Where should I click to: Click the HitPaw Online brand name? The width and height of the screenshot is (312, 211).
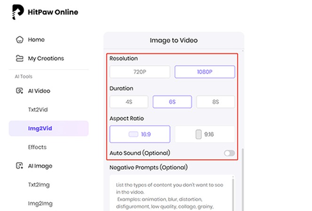tap(53, 12)
